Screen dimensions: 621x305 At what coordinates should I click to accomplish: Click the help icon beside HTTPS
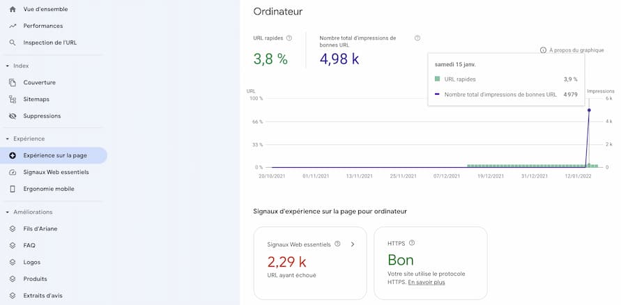pos(412,243)
